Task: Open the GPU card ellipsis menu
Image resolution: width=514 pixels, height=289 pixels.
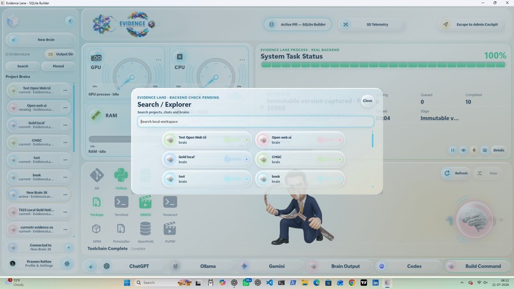Action: (158, 60)
